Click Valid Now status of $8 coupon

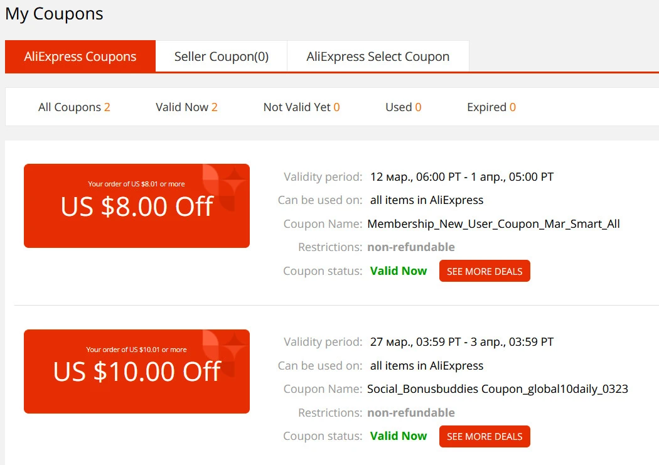point(399,271)
